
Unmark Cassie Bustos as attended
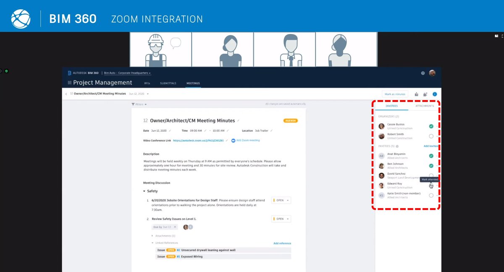[431, 126]
